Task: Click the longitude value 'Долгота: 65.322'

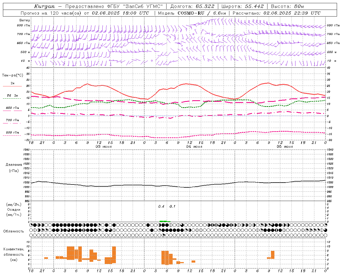Action: pyautogui.click(x=192, y=6)
